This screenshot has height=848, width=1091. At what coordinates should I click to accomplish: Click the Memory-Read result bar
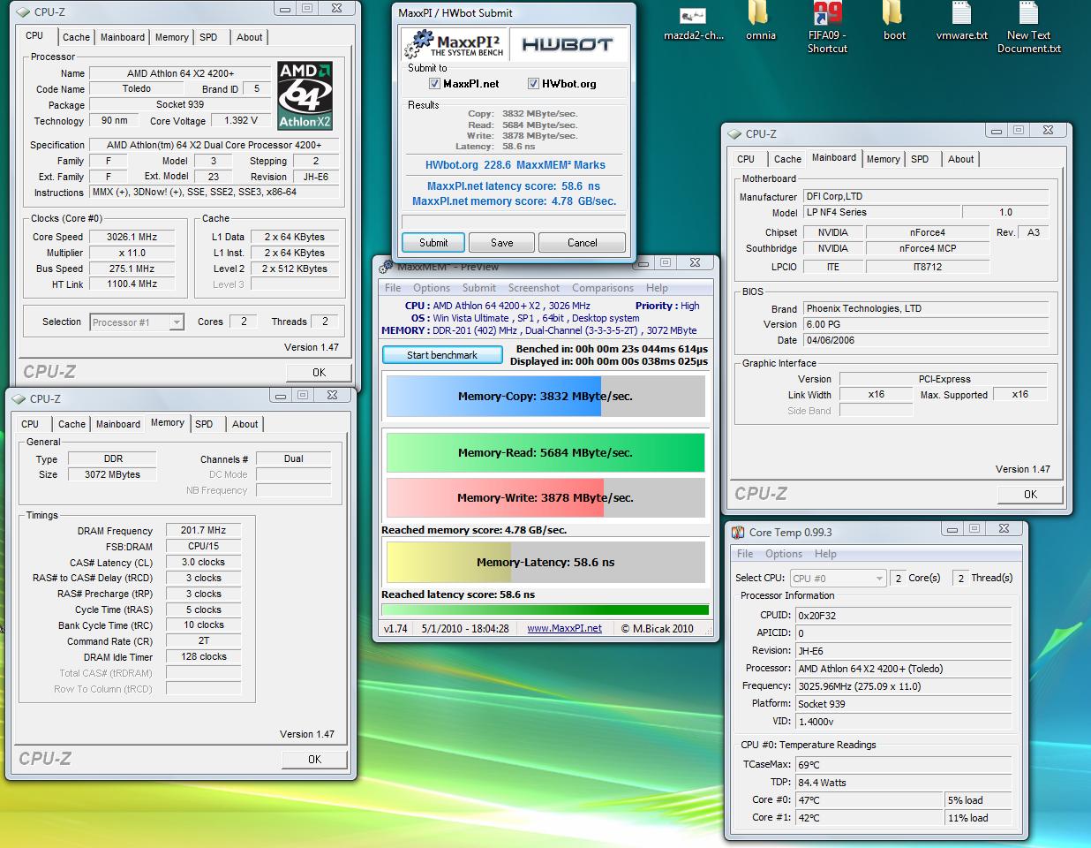point(545,452)
